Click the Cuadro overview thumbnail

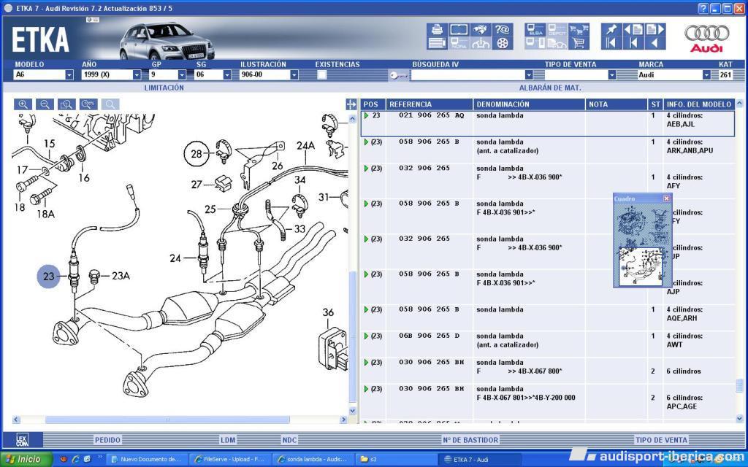coord(643,244)
